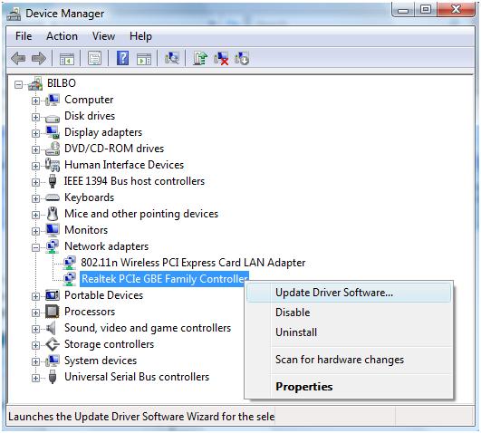Screen dimensions: 481x433
Task: Click the Keyboards category icon
Action: click(53, 197)
